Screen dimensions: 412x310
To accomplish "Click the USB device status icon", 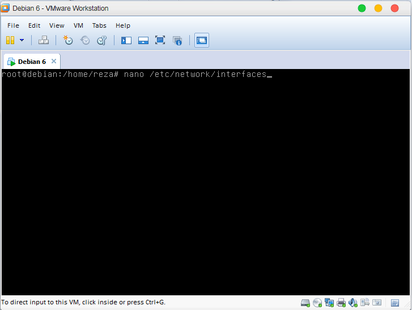I will 365,303.
